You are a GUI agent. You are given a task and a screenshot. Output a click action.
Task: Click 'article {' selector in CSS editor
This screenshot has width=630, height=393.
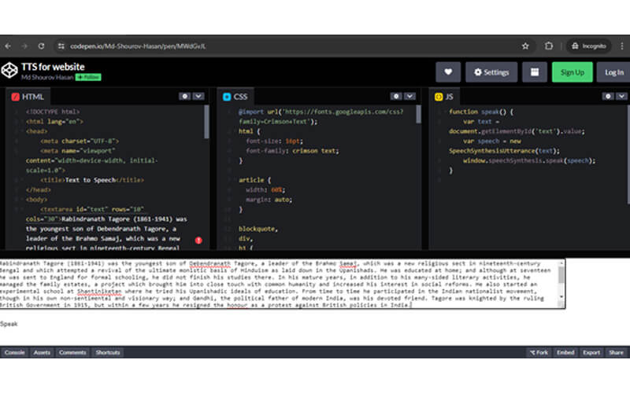(x=254, y=180)
